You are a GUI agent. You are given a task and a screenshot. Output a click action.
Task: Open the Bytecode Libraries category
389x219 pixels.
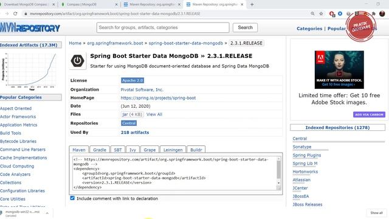(18, 141)
